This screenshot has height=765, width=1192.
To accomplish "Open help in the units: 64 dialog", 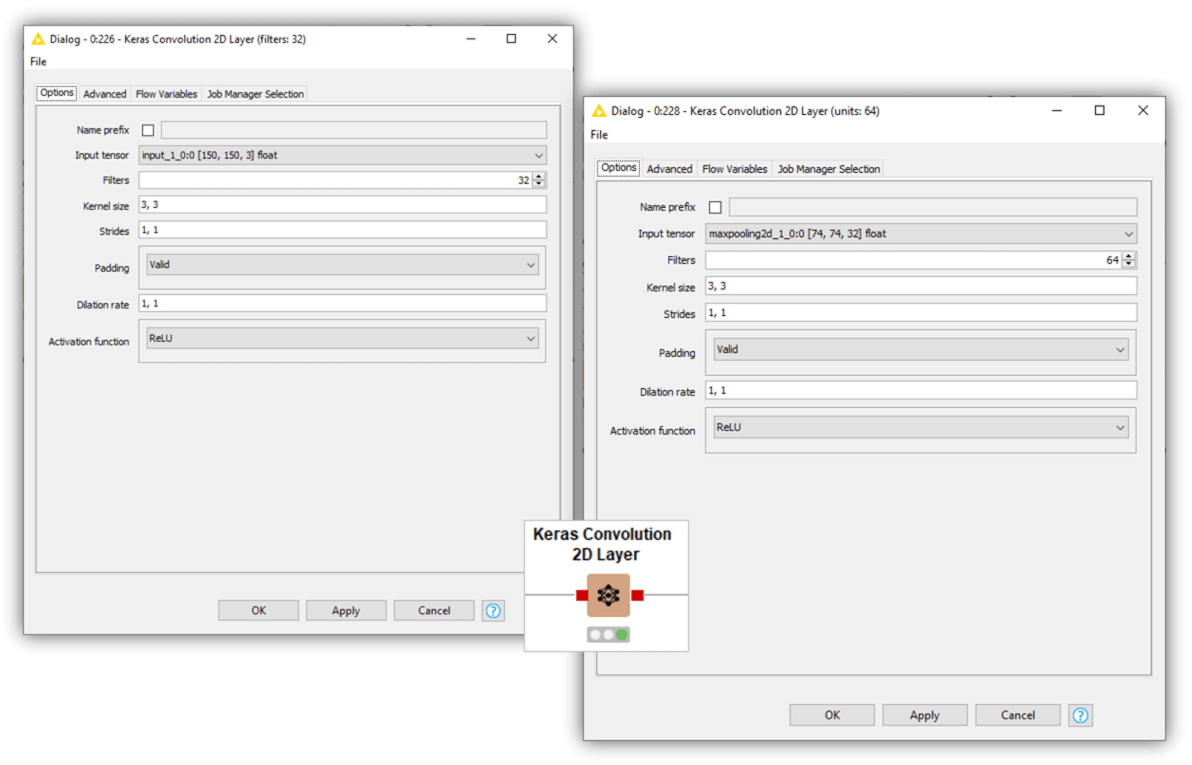I will click(1080, 715).
